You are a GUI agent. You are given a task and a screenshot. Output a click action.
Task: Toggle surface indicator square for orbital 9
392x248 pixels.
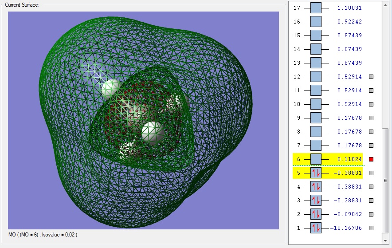tap(371, 118)
